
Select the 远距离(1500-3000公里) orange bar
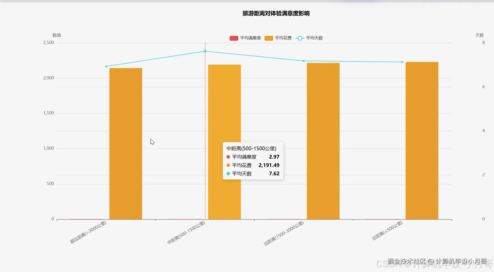coord(323,141)
